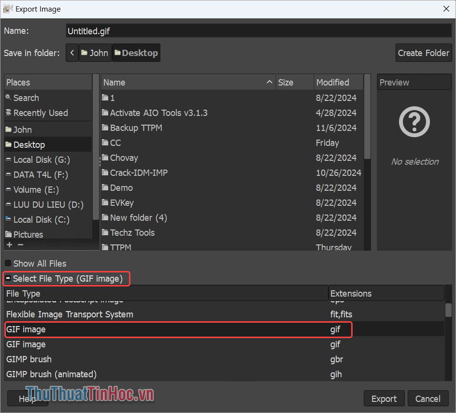The width and height of the screenshot is (456, 413).
Task: Click the question mark preview icon
Action: 414,122
